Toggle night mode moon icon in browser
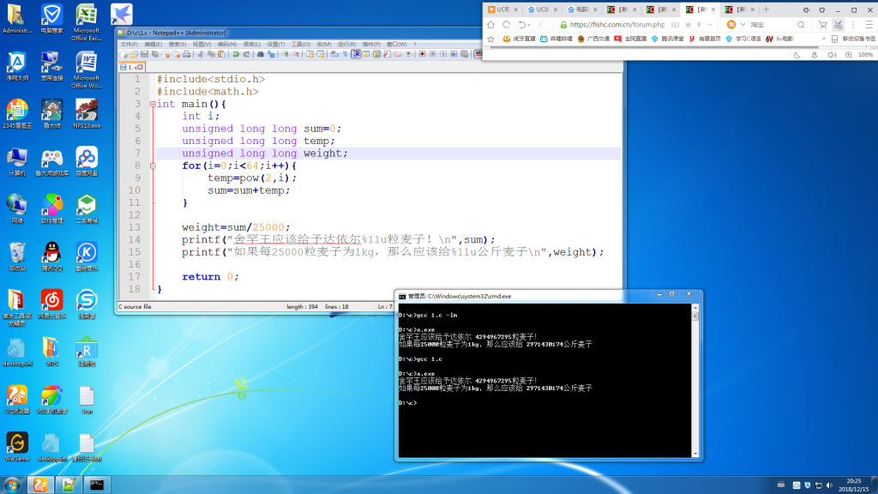 [797, 55]
